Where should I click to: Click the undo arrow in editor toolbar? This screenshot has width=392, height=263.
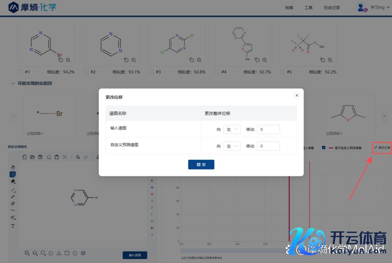tap(78, 157)
